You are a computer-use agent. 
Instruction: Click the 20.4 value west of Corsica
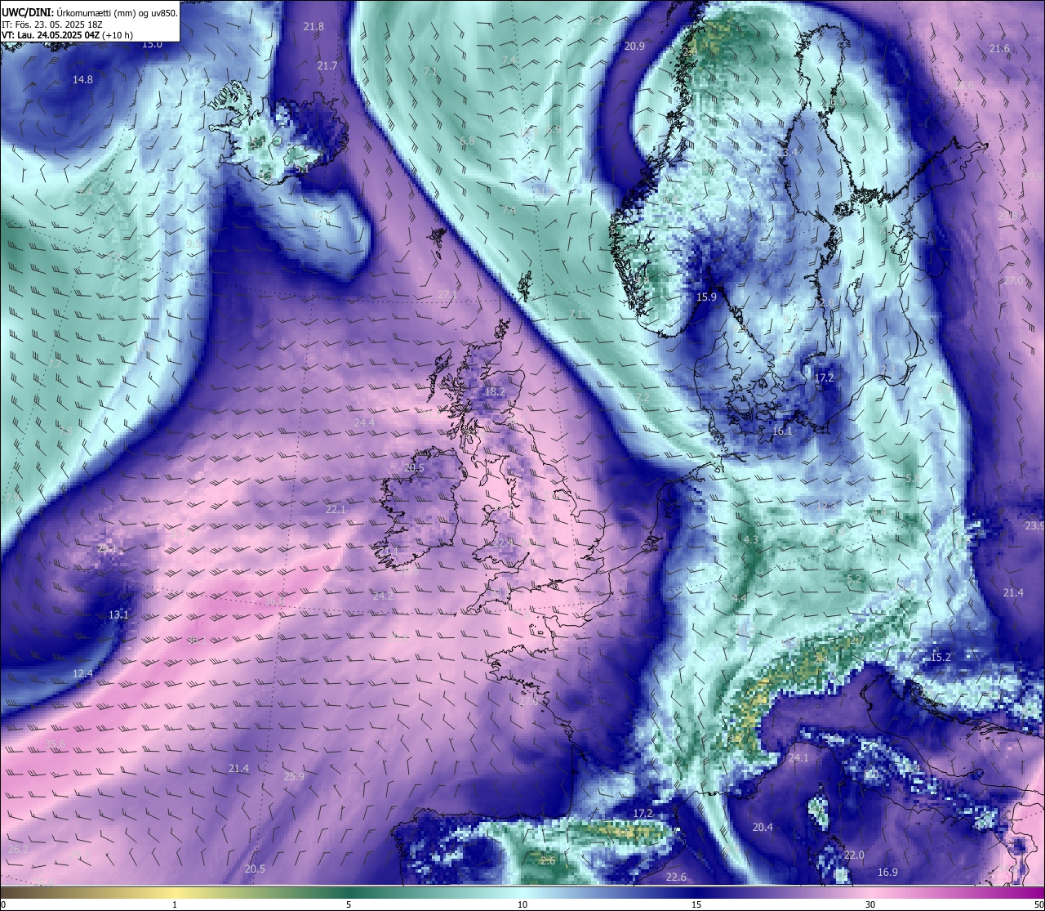763,828
